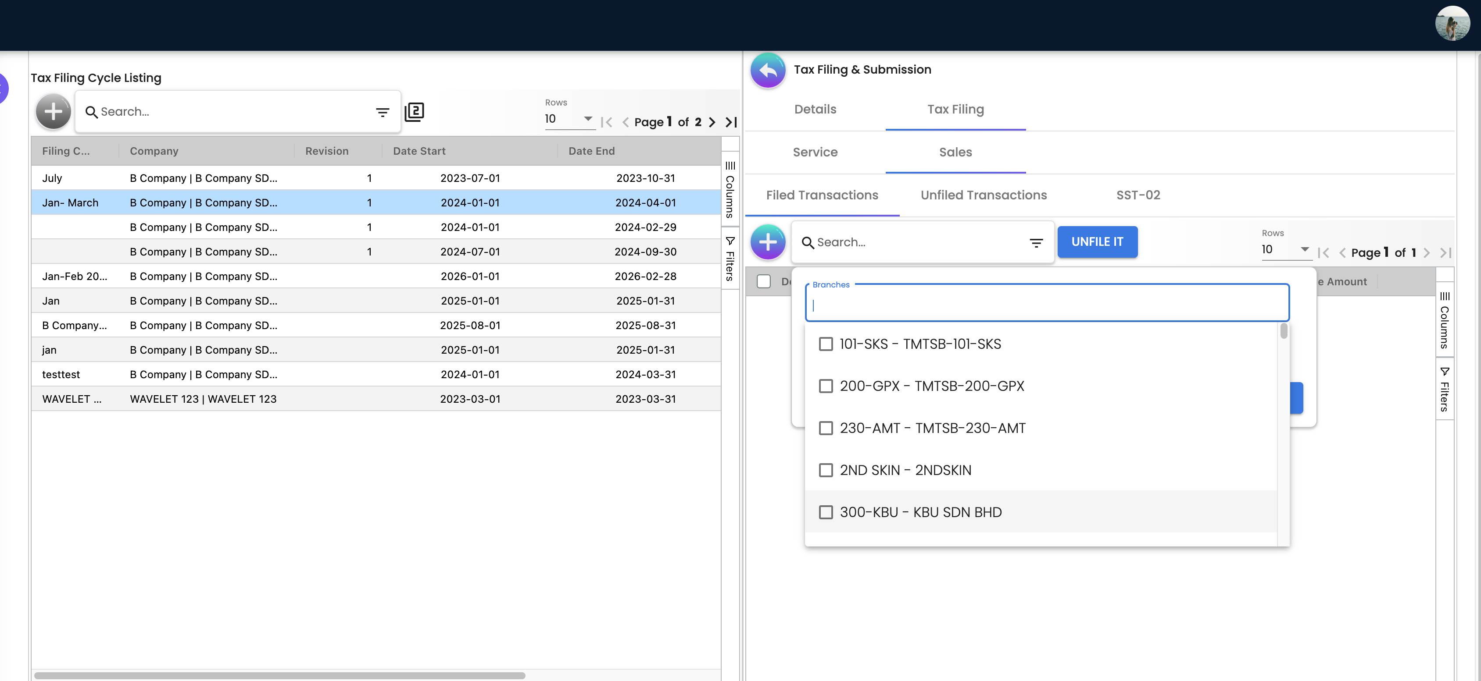Image resolution: width=1481 pixels, height=681 pixels.
Task: Select the July filing cycle row
Action: point(376,178)
